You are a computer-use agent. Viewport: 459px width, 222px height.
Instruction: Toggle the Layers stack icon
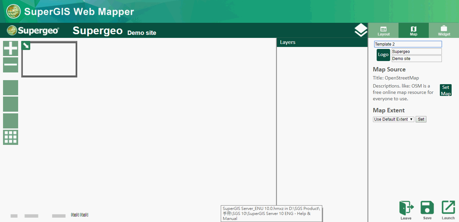[361, 31]
